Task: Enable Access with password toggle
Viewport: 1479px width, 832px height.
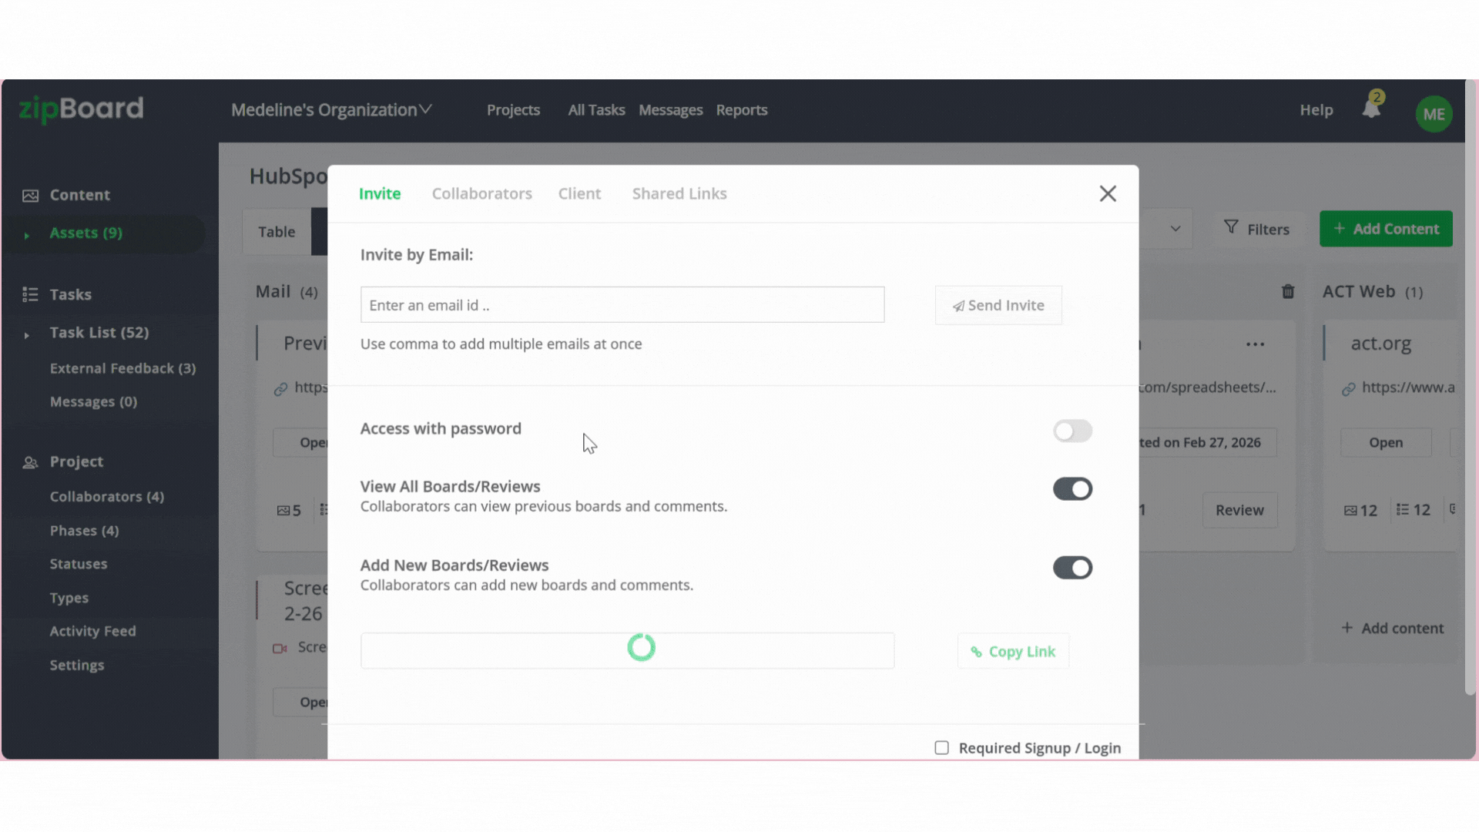Action: 1072,431
